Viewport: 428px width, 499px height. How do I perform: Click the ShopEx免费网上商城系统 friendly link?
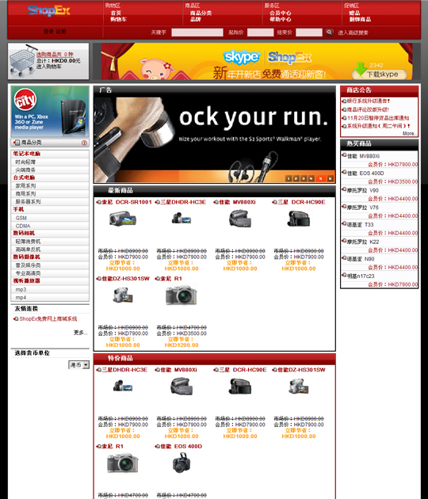tap(48, 319)
